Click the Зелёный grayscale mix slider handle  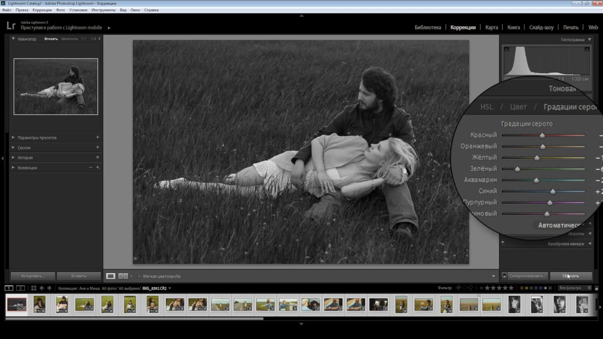[x=517, y=169]
